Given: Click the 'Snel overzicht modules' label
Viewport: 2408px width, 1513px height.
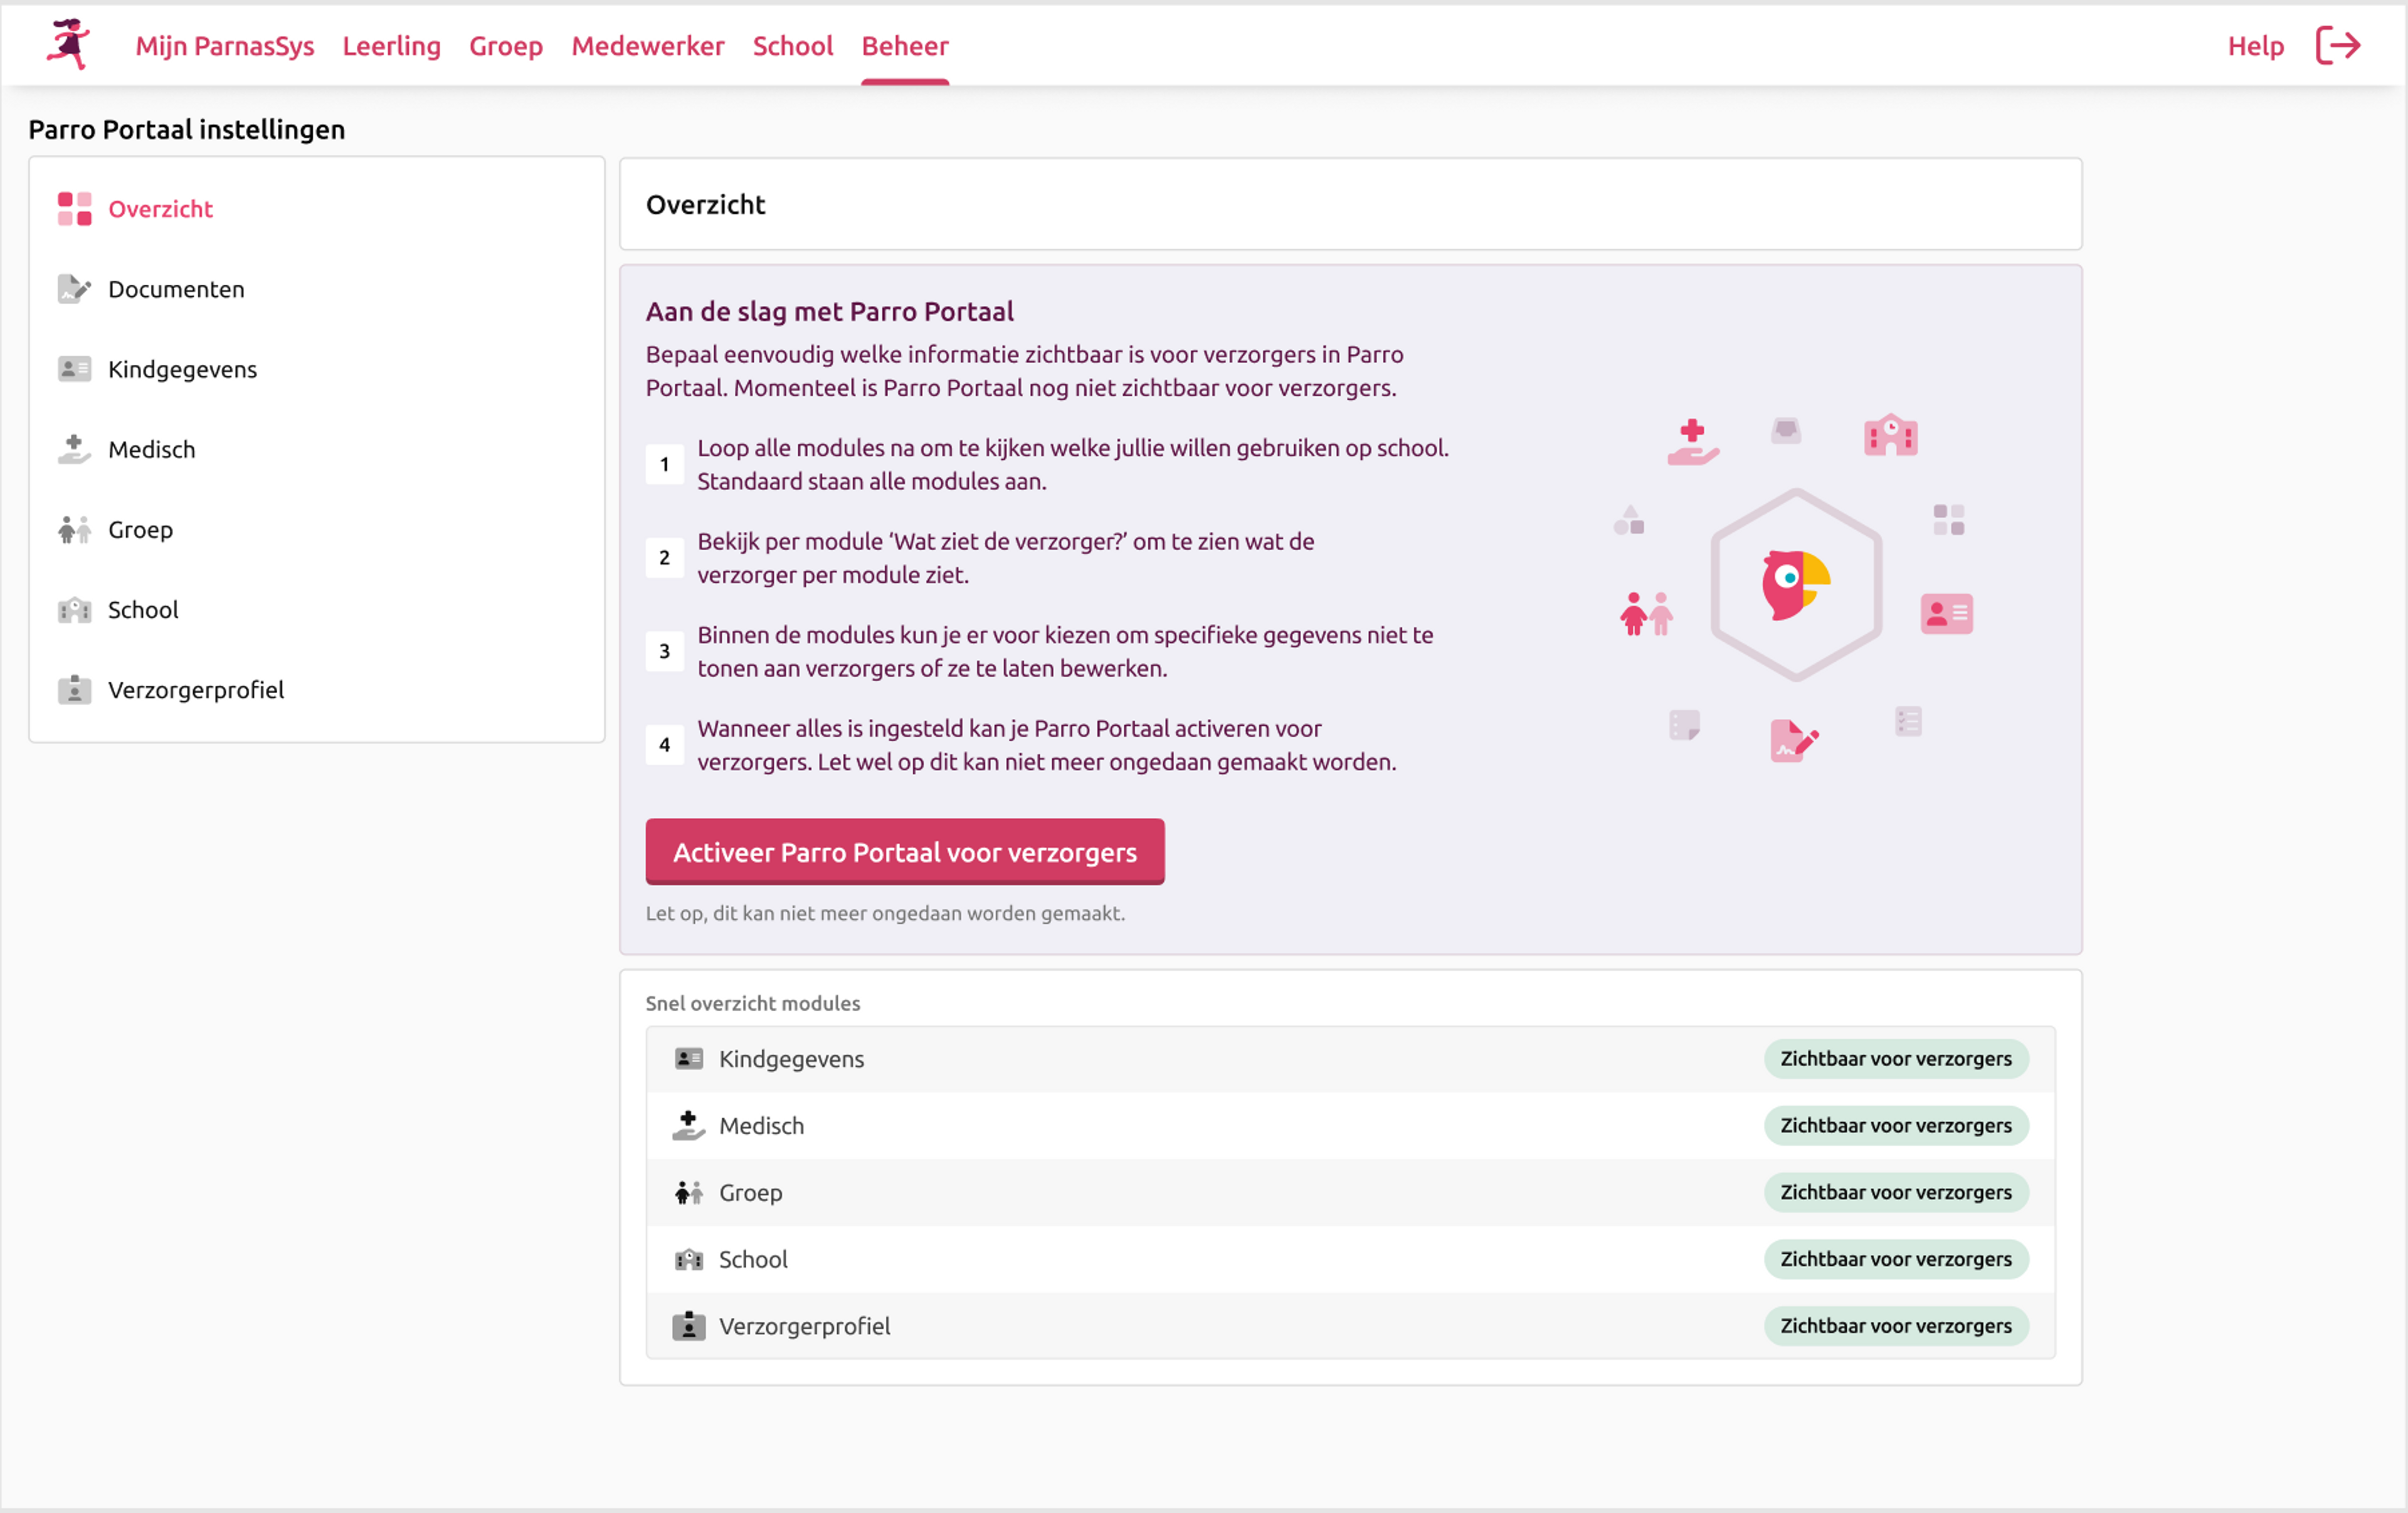Looking at the screenshot, I should (752, 1003).
